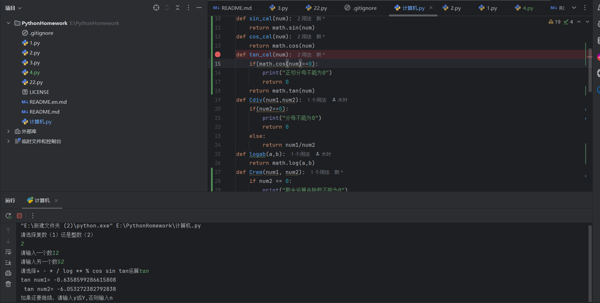Click the tan num1 result line

coord(68,280)
